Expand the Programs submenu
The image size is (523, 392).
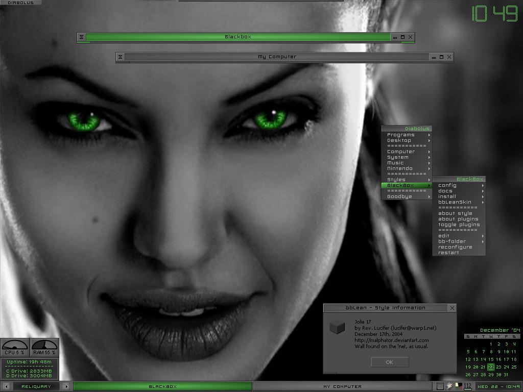pyautogui.click(x=407, y=135)
